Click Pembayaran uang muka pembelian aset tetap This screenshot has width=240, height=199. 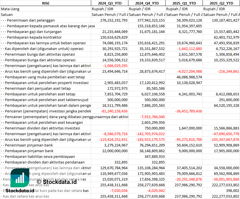tap(45, 77)
